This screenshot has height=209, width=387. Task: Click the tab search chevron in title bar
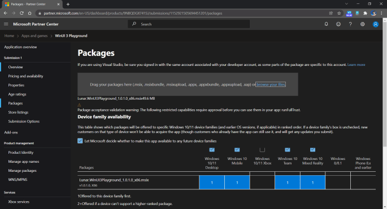pos(346,4)
